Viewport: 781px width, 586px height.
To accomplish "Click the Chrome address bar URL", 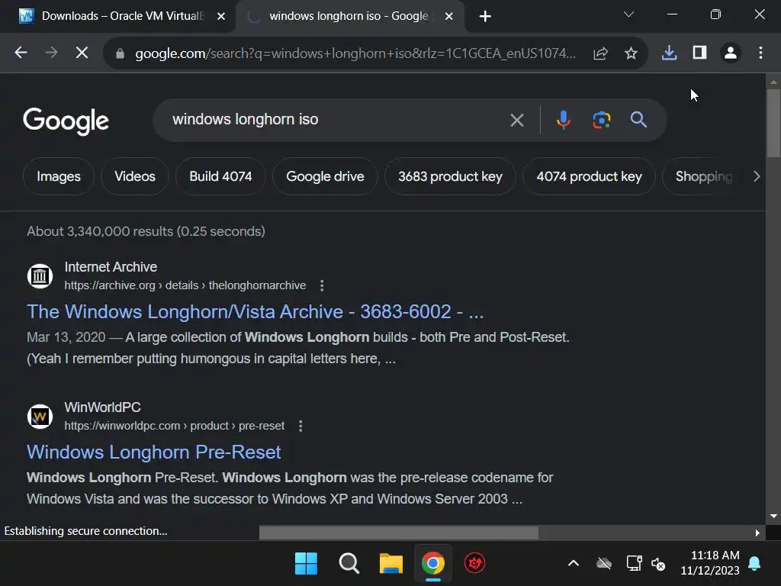I will click(355, 53).
